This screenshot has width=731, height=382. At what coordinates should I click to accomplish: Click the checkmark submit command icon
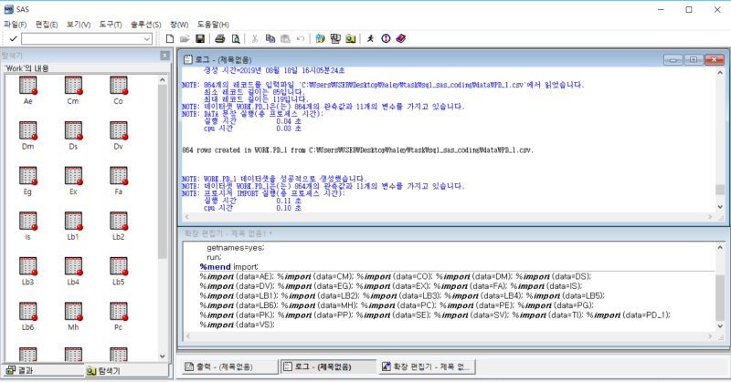pyautogui.click(x=13, y=39)
